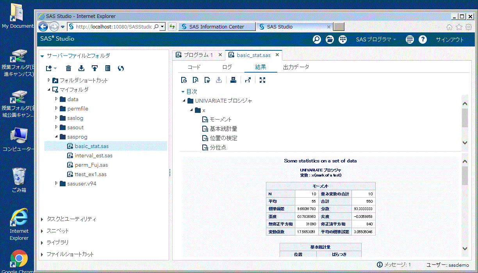Viewport: 478px width, 273px height.
Task: Collapse the 目次 table of contents
Action: 182,91
